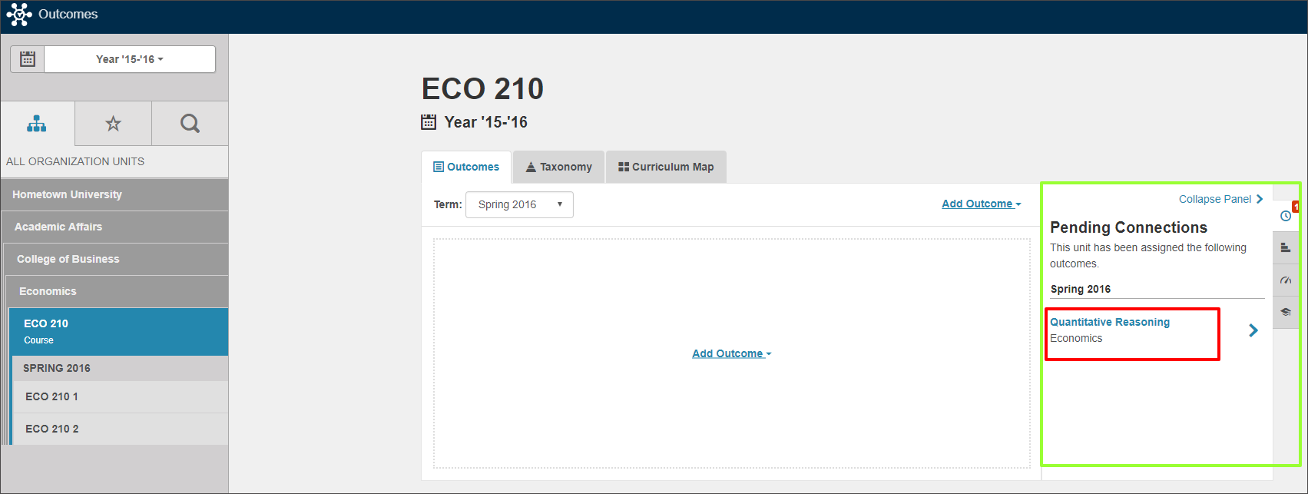Open the Term Spring 2016 dropdown
The height and width of the screenshot is (494, 1308).
pyautogui.click(x=519, y=204)
